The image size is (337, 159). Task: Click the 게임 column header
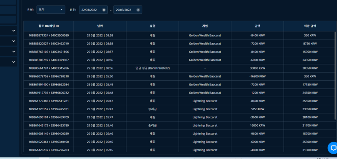[x=205, y=26]
